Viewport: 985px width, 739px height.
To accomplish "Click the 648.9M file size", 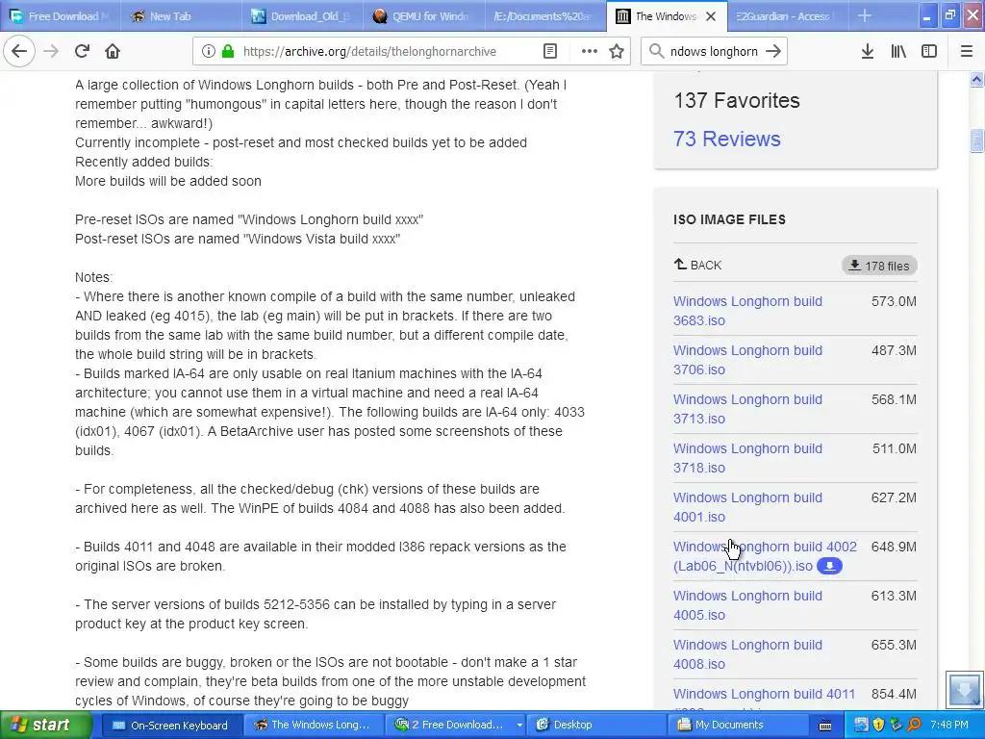I will tap(894, 547).
